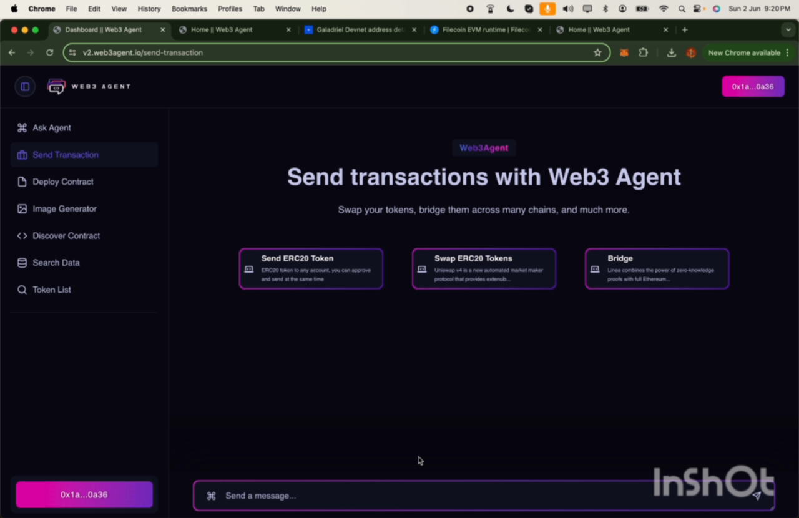The width and height of the screenshot is (799, 518).
Task: Click the browser address bar
Action: 336,52
